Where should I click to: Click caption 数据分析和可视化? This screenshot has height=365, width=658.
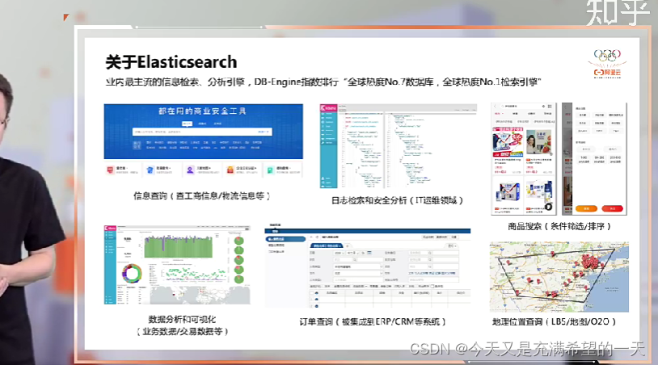pos(182,319)
